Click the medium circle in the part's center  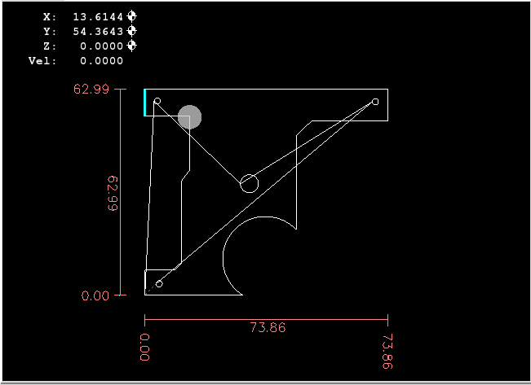coord(250,183)
